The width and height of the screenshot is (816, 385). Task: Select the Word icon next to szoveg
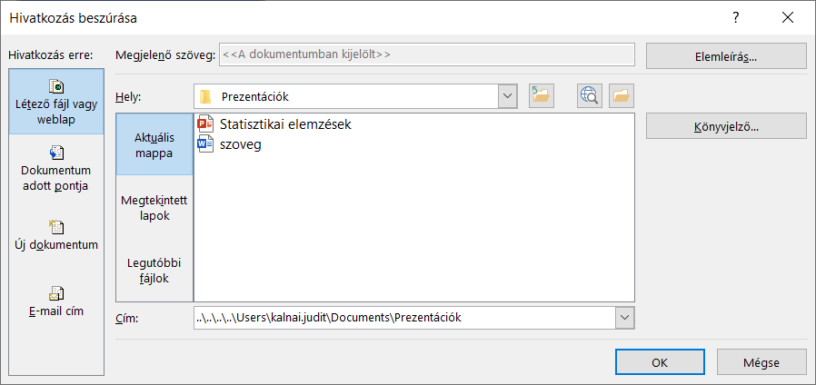pyautogui.click(x=204, y=143)
